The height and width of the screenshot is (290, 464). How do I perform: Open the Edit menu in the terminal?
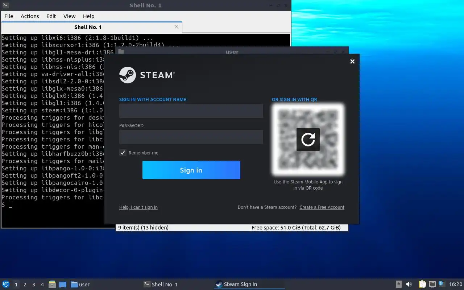pos(51,16)
